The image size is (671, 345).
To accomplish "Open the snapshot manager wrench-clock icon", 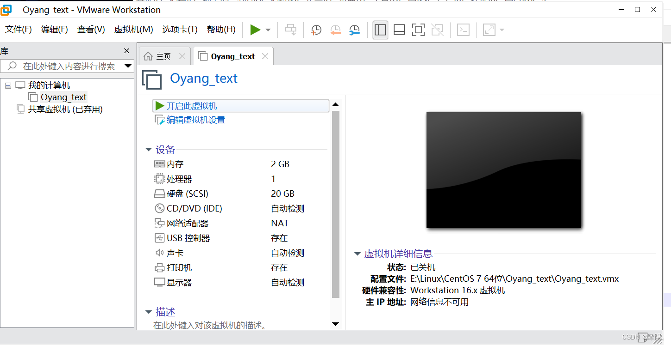I will 355,30.
